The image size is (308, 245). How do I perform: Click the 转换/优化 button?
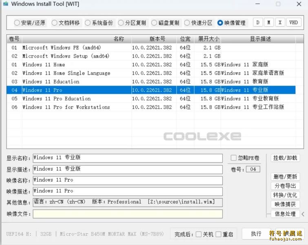(285, 195)
